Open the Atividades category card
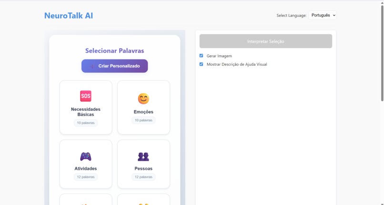This screenshot has width=384, height=205. point(86,164)
